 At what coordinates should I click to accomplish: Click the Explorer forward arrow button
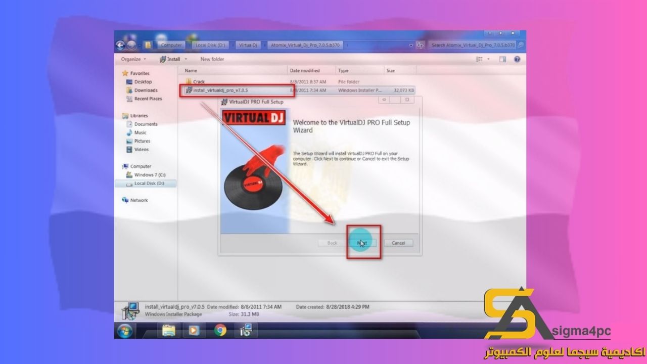click(131, 45)
